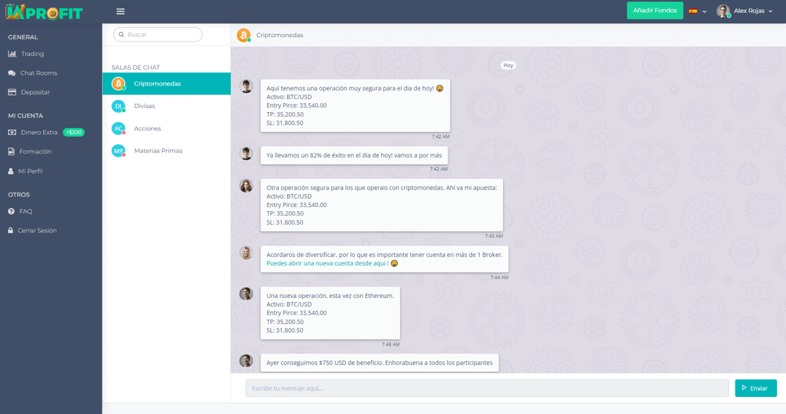Image resolution: width=786 pixels, height=414 pixels.
Task: Select the Materias Primas chat room
Action: 158,151
